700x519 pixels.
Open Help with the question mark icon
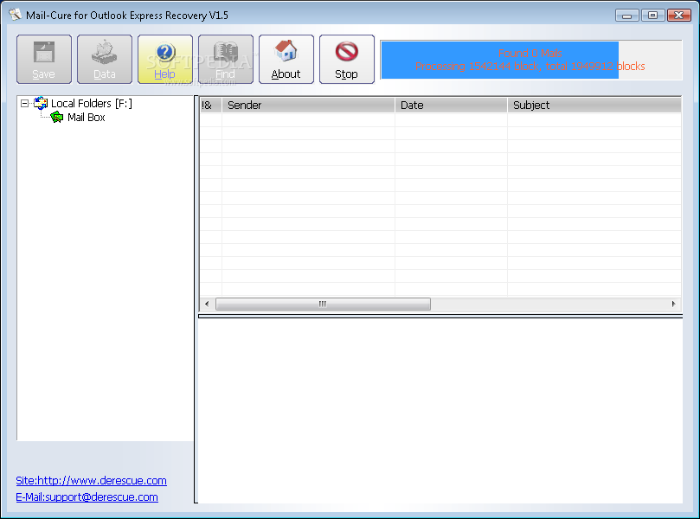(x=165, y=60)
